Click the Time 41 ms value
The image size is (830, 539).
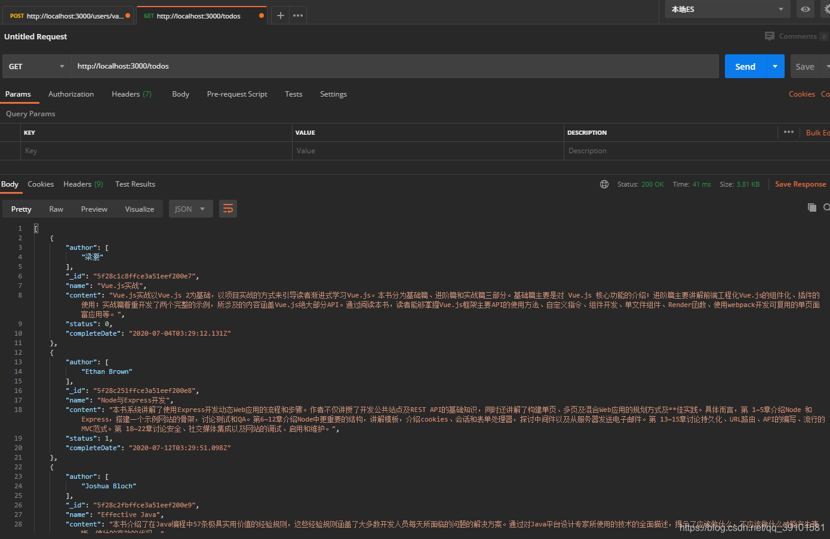click(702, 184)
